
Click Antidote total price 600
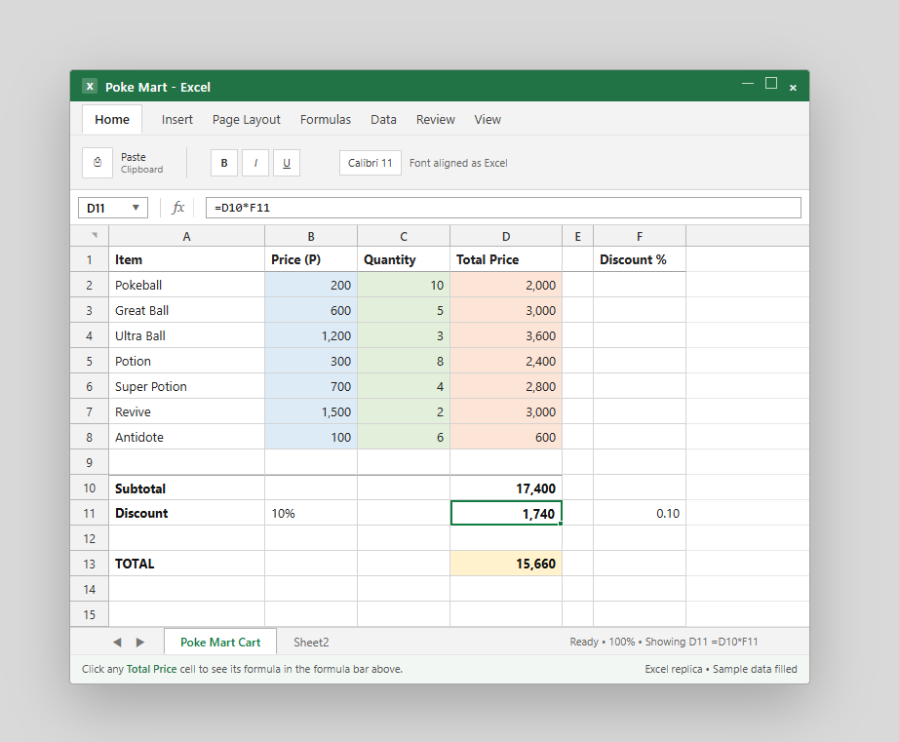pos(506,437)
